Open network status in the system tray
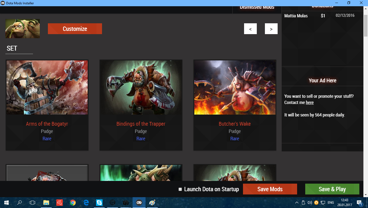368x208 pixels. 323,203
